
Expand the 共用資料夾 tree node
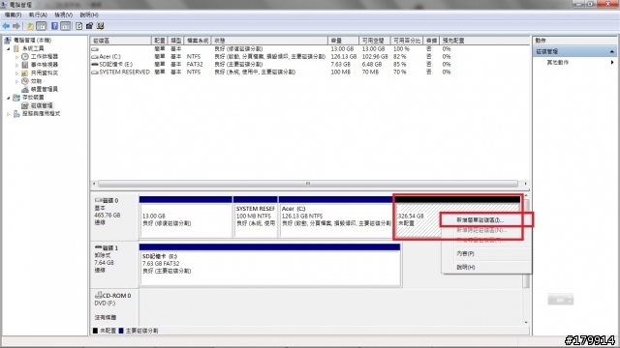pyautogui.click(x=17, y=73)
